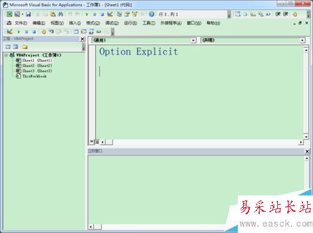Toggle breakpoint with Edit toolbar hand icon

coord(295,14)
